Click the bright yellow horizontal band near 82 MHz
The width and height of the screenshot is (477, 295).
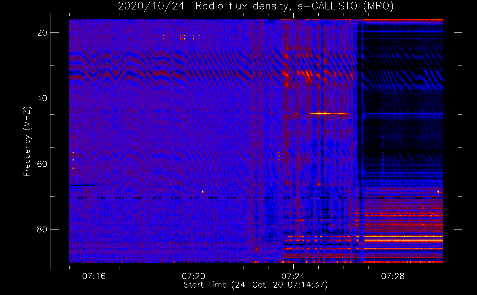(403, 237)
